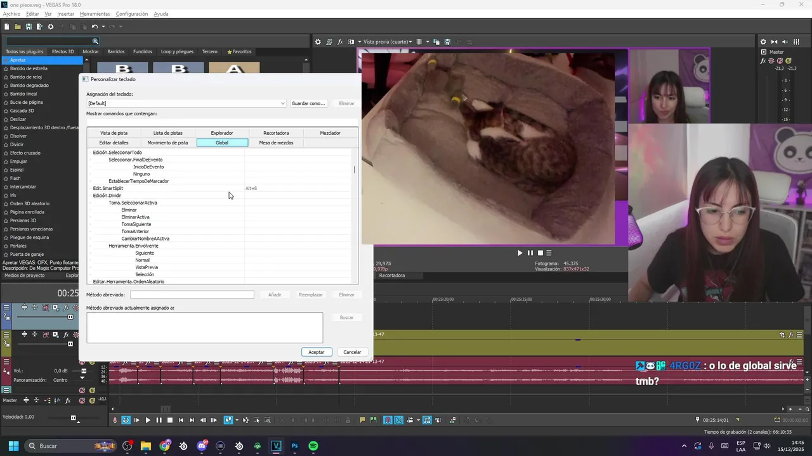Viewport: 812px width, 456px height.
Task: Open Spotify from the taskbar
Action: tap(313, 446)
